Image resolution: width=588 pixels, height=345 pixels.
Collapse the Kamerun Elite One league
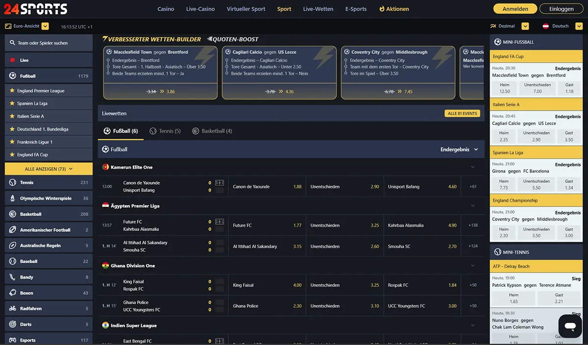pyautogui.click(x=473, y=167)
